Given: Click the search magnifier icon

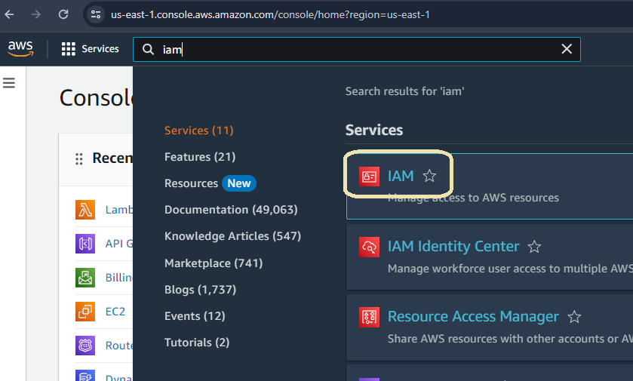Looking at the screenshot, I should (x=148, y=49).
